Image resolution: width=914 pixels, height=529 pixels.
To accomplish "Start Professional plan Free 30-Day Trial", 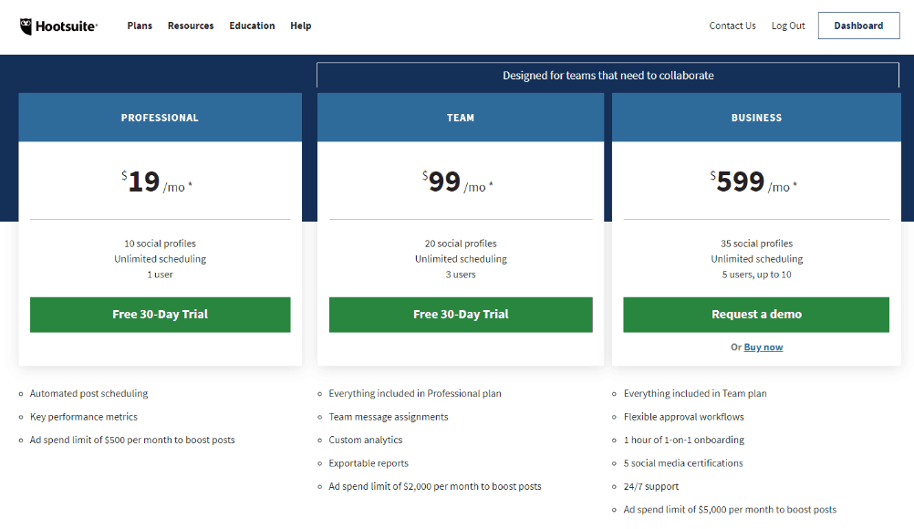I will (161, 315).
